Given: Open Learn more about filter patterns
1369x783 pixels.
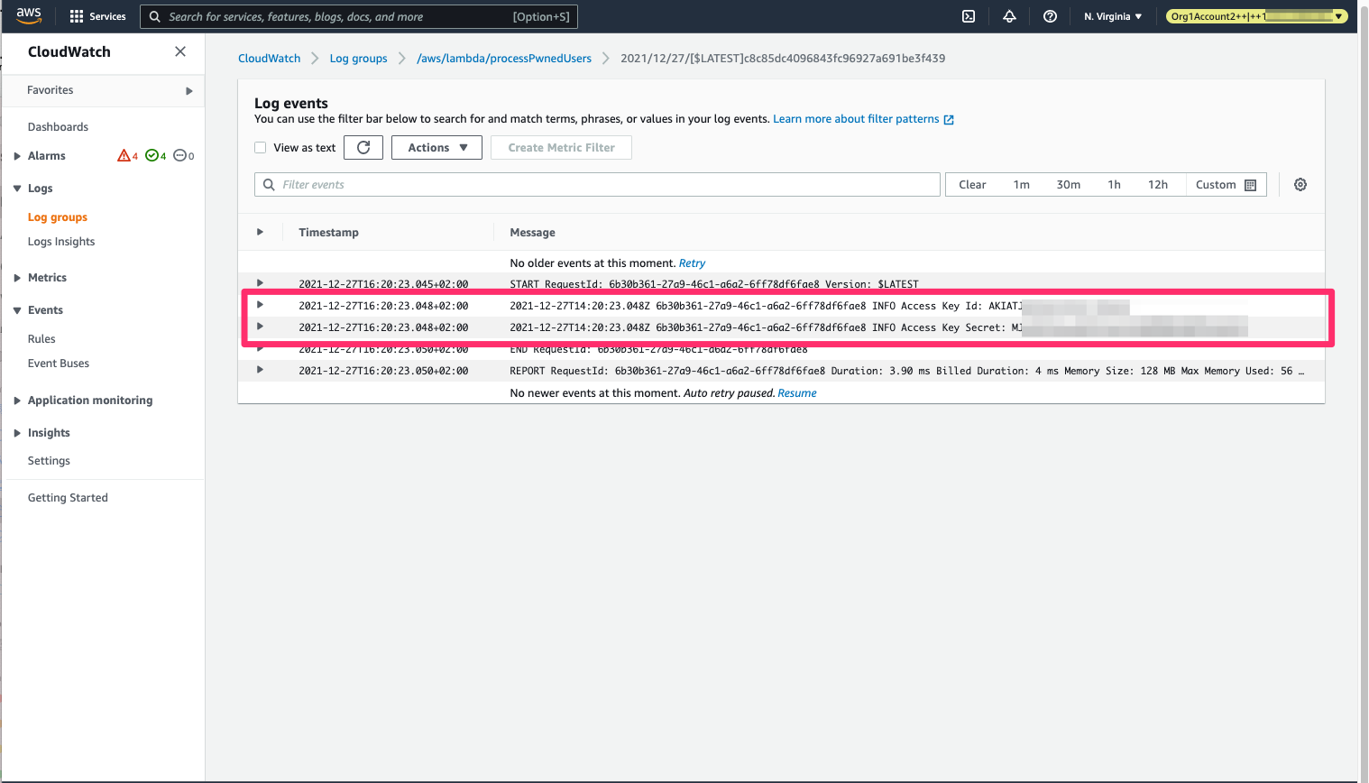Looking at the screenshot, I should pyautogui.click(x=856, y=119).
